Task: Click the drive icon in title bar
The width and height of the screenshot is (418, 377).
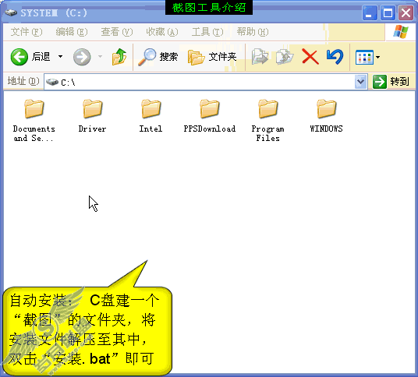Action: 11,12
